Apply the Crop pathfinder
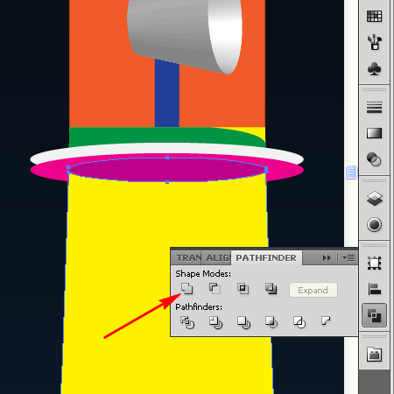This screenshot has width=394, height=394. pos(271,322)
